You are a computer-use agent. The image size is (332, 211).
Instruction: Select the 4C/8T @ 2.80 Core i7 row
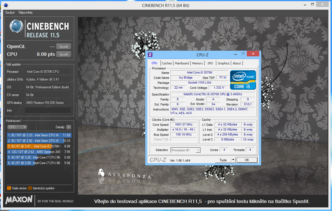click(39, 163)
